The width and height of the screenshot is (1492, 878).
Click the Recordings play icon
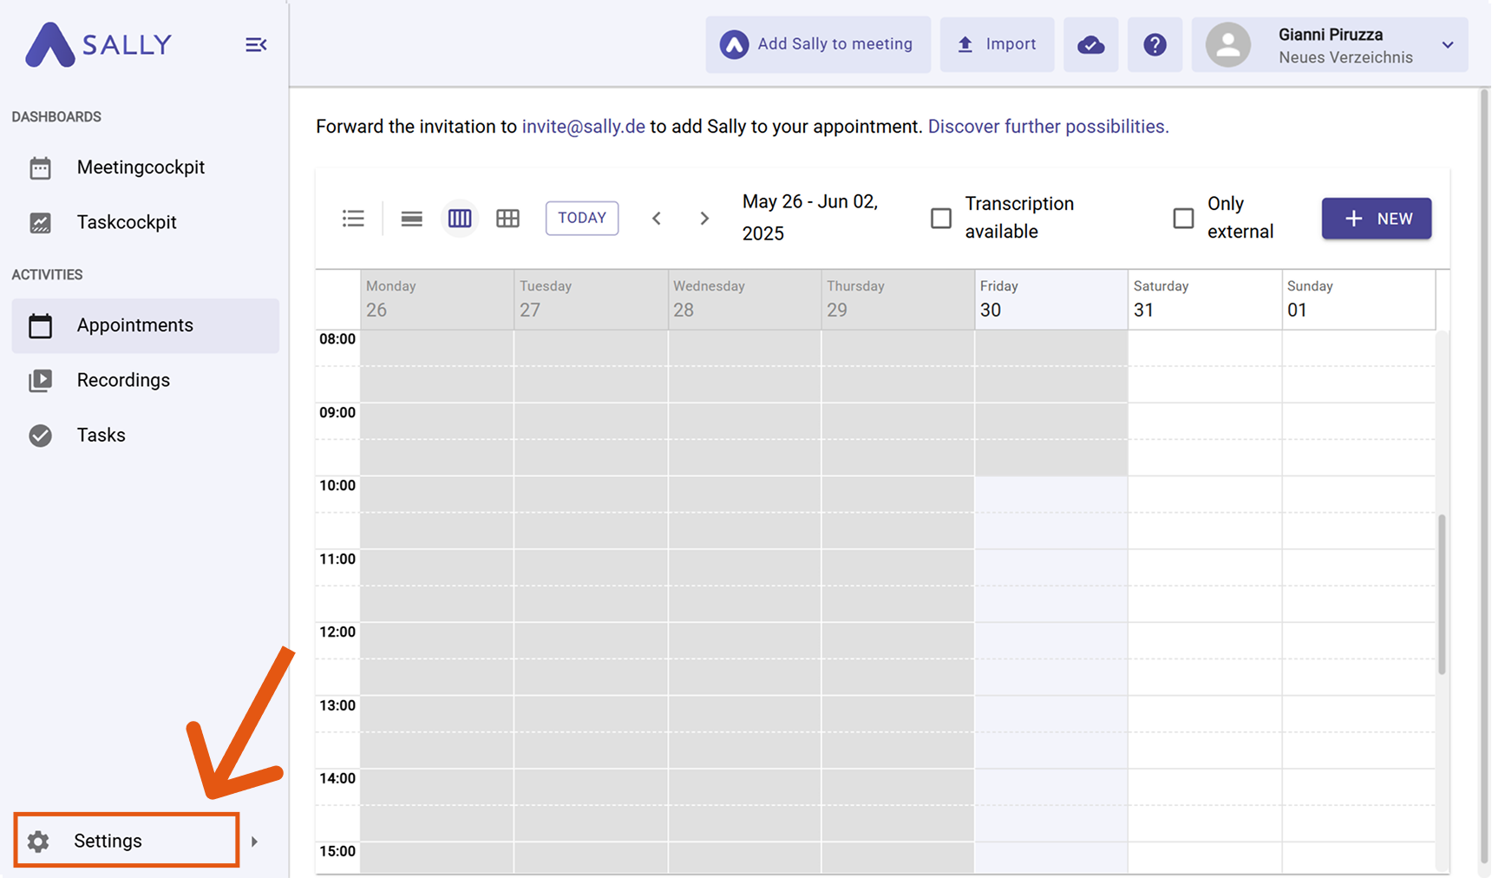40,380
